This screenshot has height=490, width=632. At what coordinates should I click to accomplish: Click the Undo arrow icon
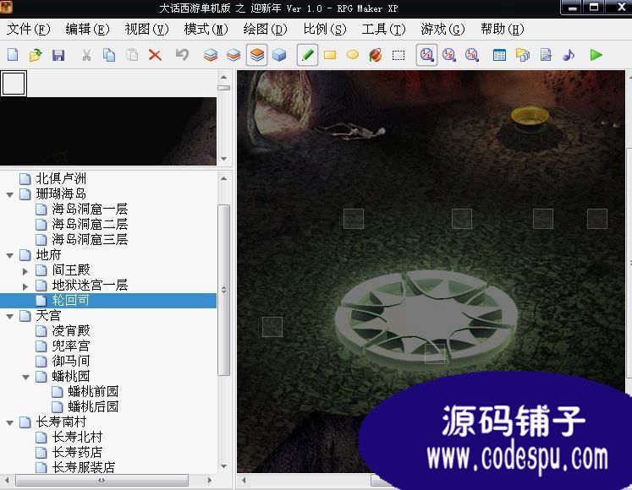point(182,55)
